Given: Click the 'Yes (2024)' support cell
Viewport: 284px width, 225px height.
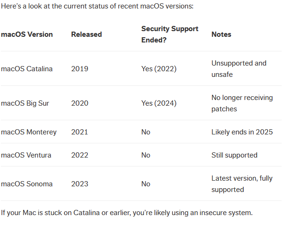Looking at the screenshot, I should 159,103.
